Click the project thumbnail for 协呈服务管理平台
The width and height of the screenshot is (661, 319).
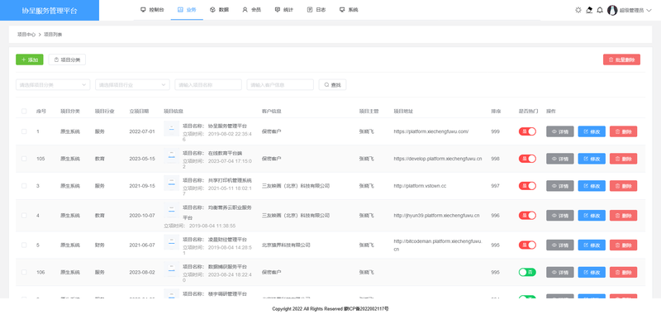point(171,129)
